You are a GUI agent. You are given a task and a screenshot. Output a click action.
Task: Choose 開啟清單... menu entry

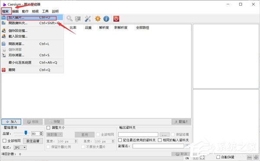click(32, 44)
